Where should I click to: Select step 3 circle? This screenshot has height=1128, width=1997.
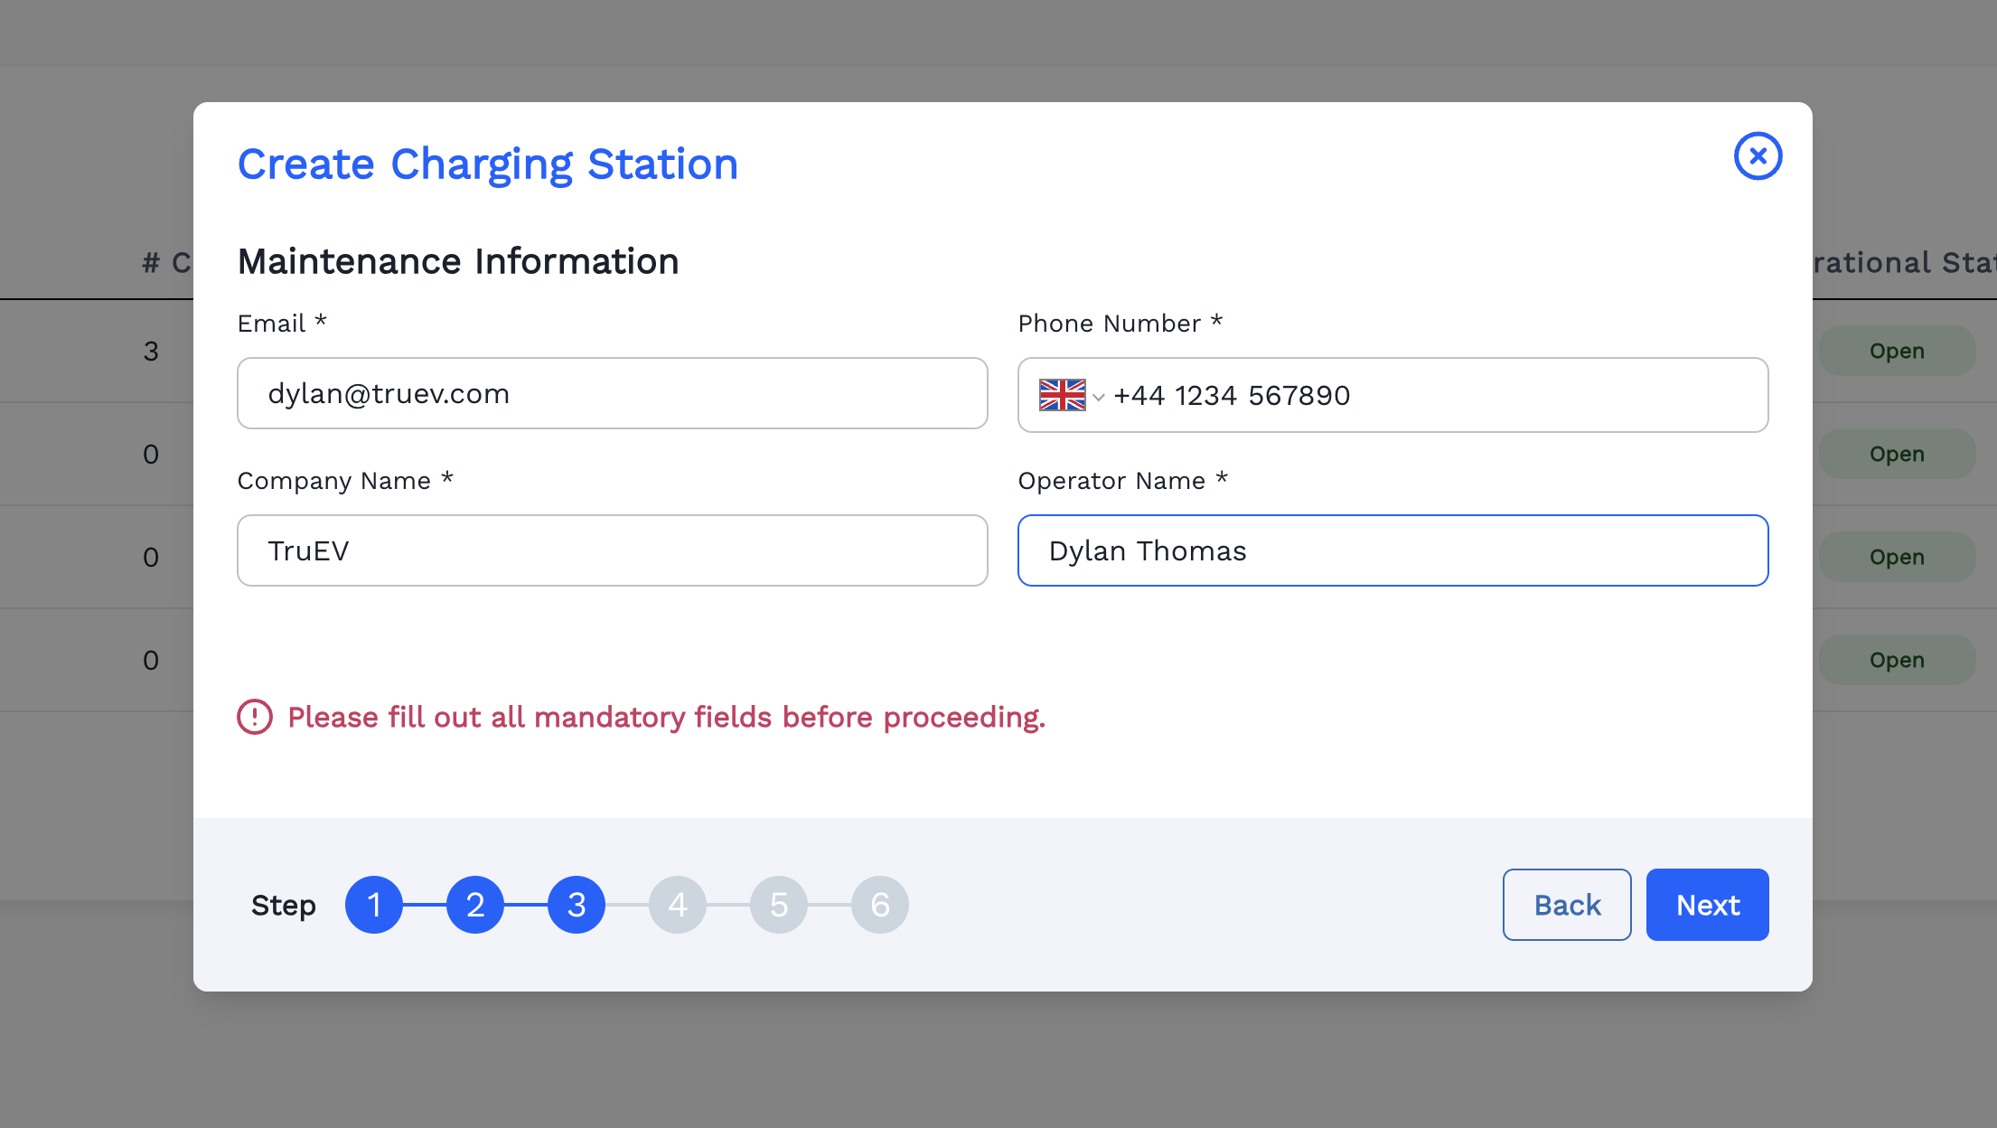pyautogui.click(x=577, y=905)
